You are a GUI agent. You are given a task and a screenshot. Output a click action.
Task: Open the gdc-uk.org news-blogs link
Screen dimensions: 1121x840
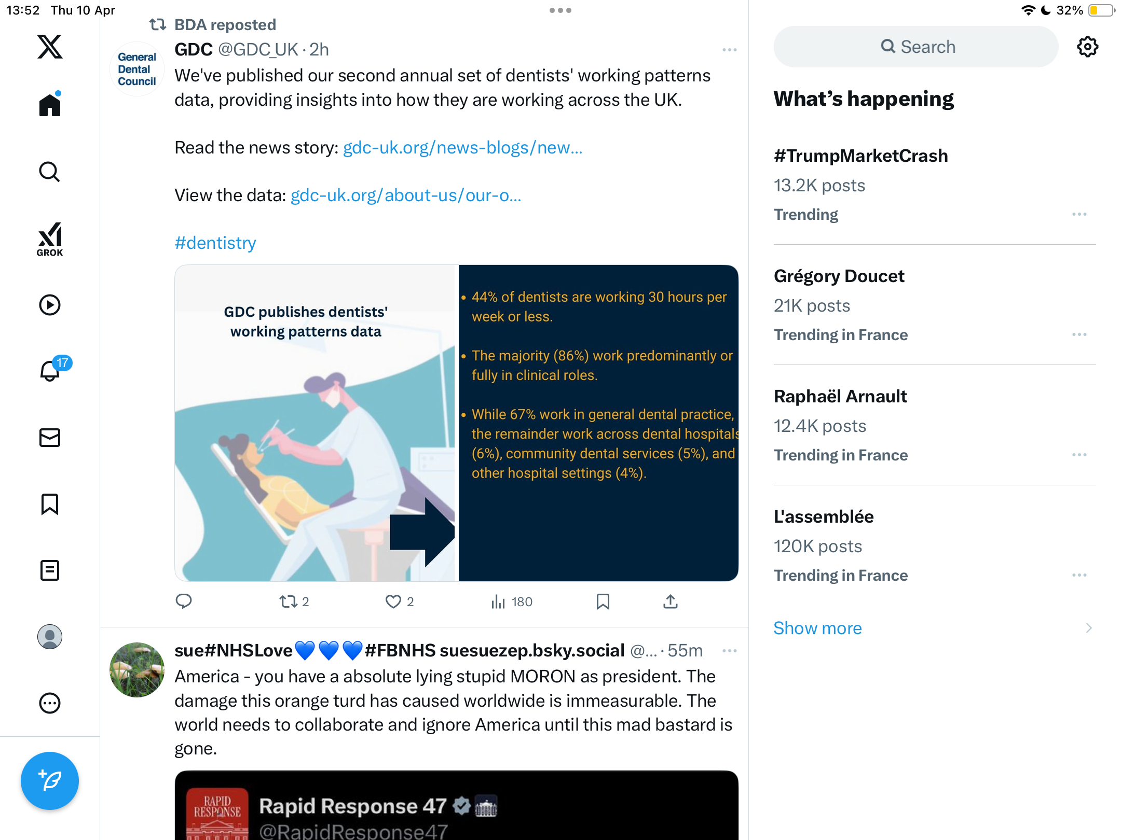pos(462,148)
